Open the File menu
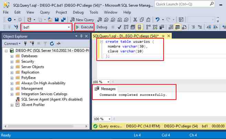226x139 pixels. tap(6, 12)
